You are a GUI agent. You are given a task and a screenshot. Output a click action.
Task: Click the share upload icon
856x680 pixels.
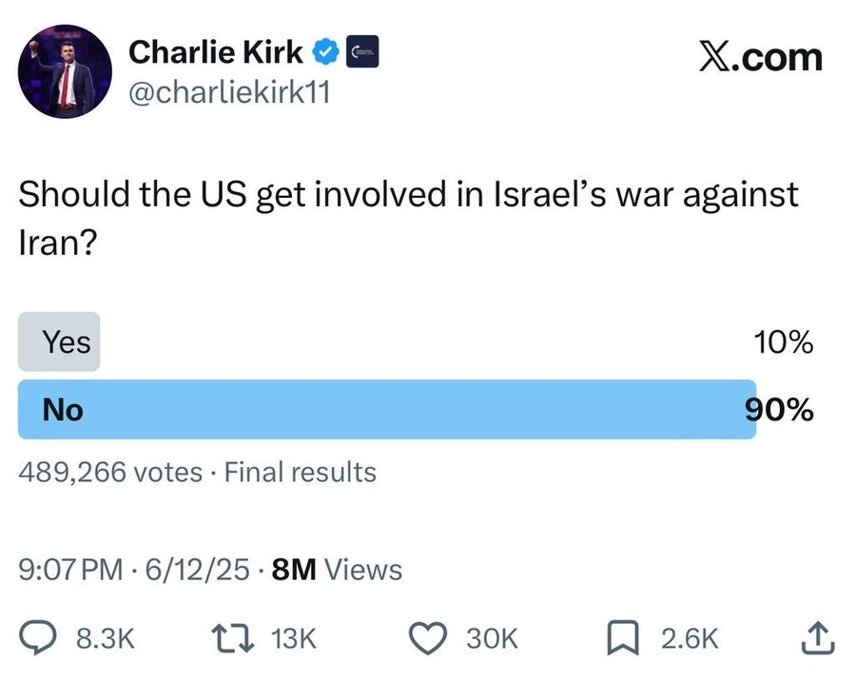pyautogui.click(x=817, y=637)
